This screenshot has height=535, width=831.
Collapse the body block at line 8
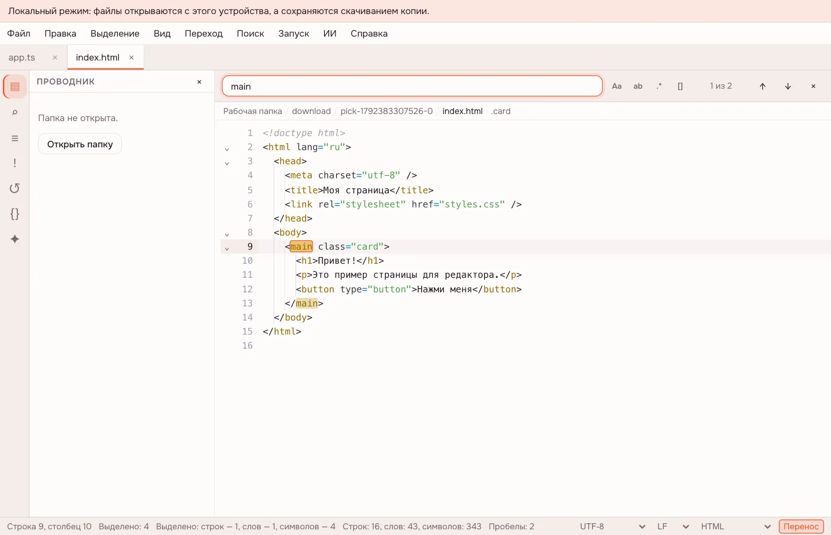[227, 235]
